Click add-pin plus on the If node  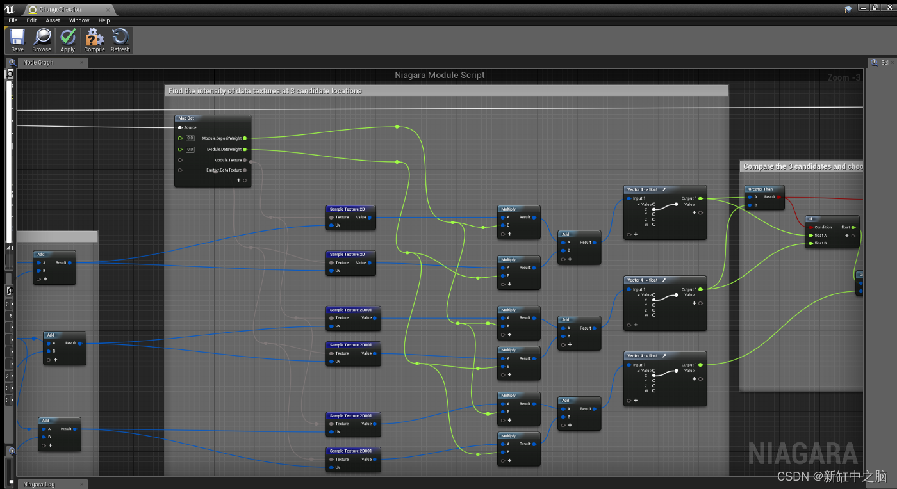point(847,236)
